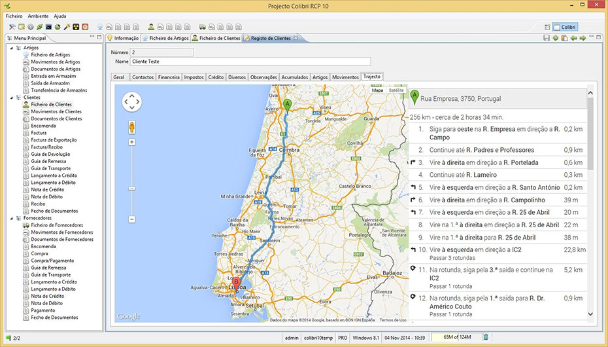The image size is (608, 347).
Task: Switch map to Satélite view
Action: pos(396,90)
